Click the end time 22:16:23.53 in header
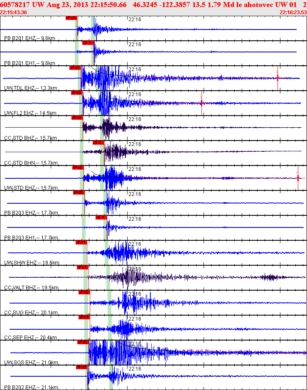This screenshot has width=307, height=390. pos(293,12)
